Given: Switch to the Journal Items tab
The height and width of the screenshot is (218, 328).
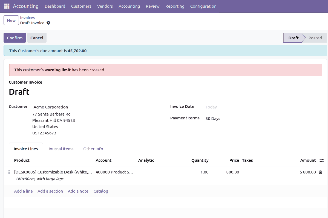Looking at the screenshot, I should tap(61, 149).
